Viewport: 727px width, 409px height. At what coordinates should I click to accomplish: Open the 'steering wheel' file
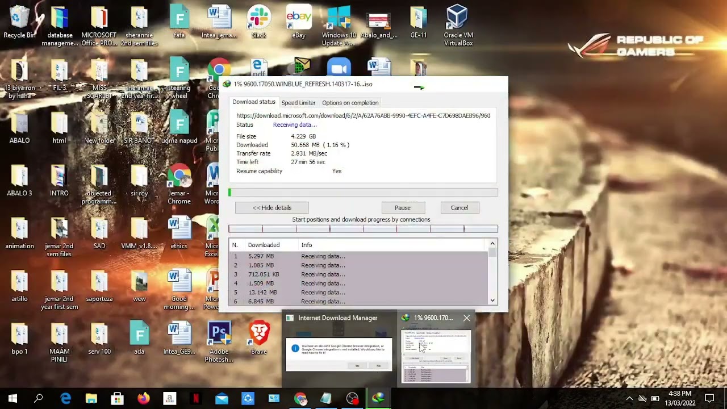pos(179,78)
